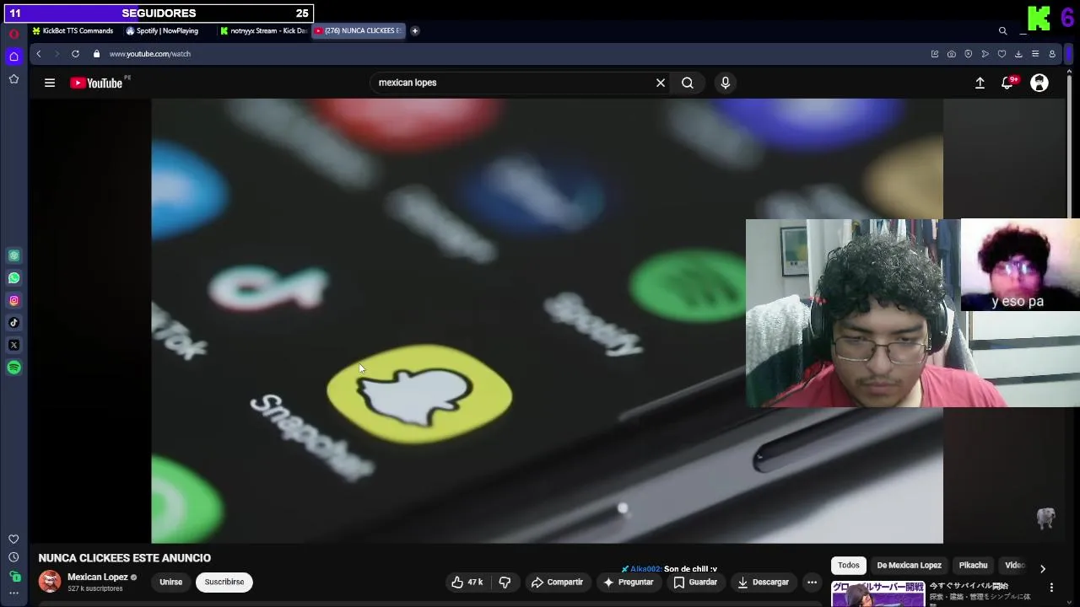
Task: Open the YouTube account avatar menu
Action: (1039, 83)
